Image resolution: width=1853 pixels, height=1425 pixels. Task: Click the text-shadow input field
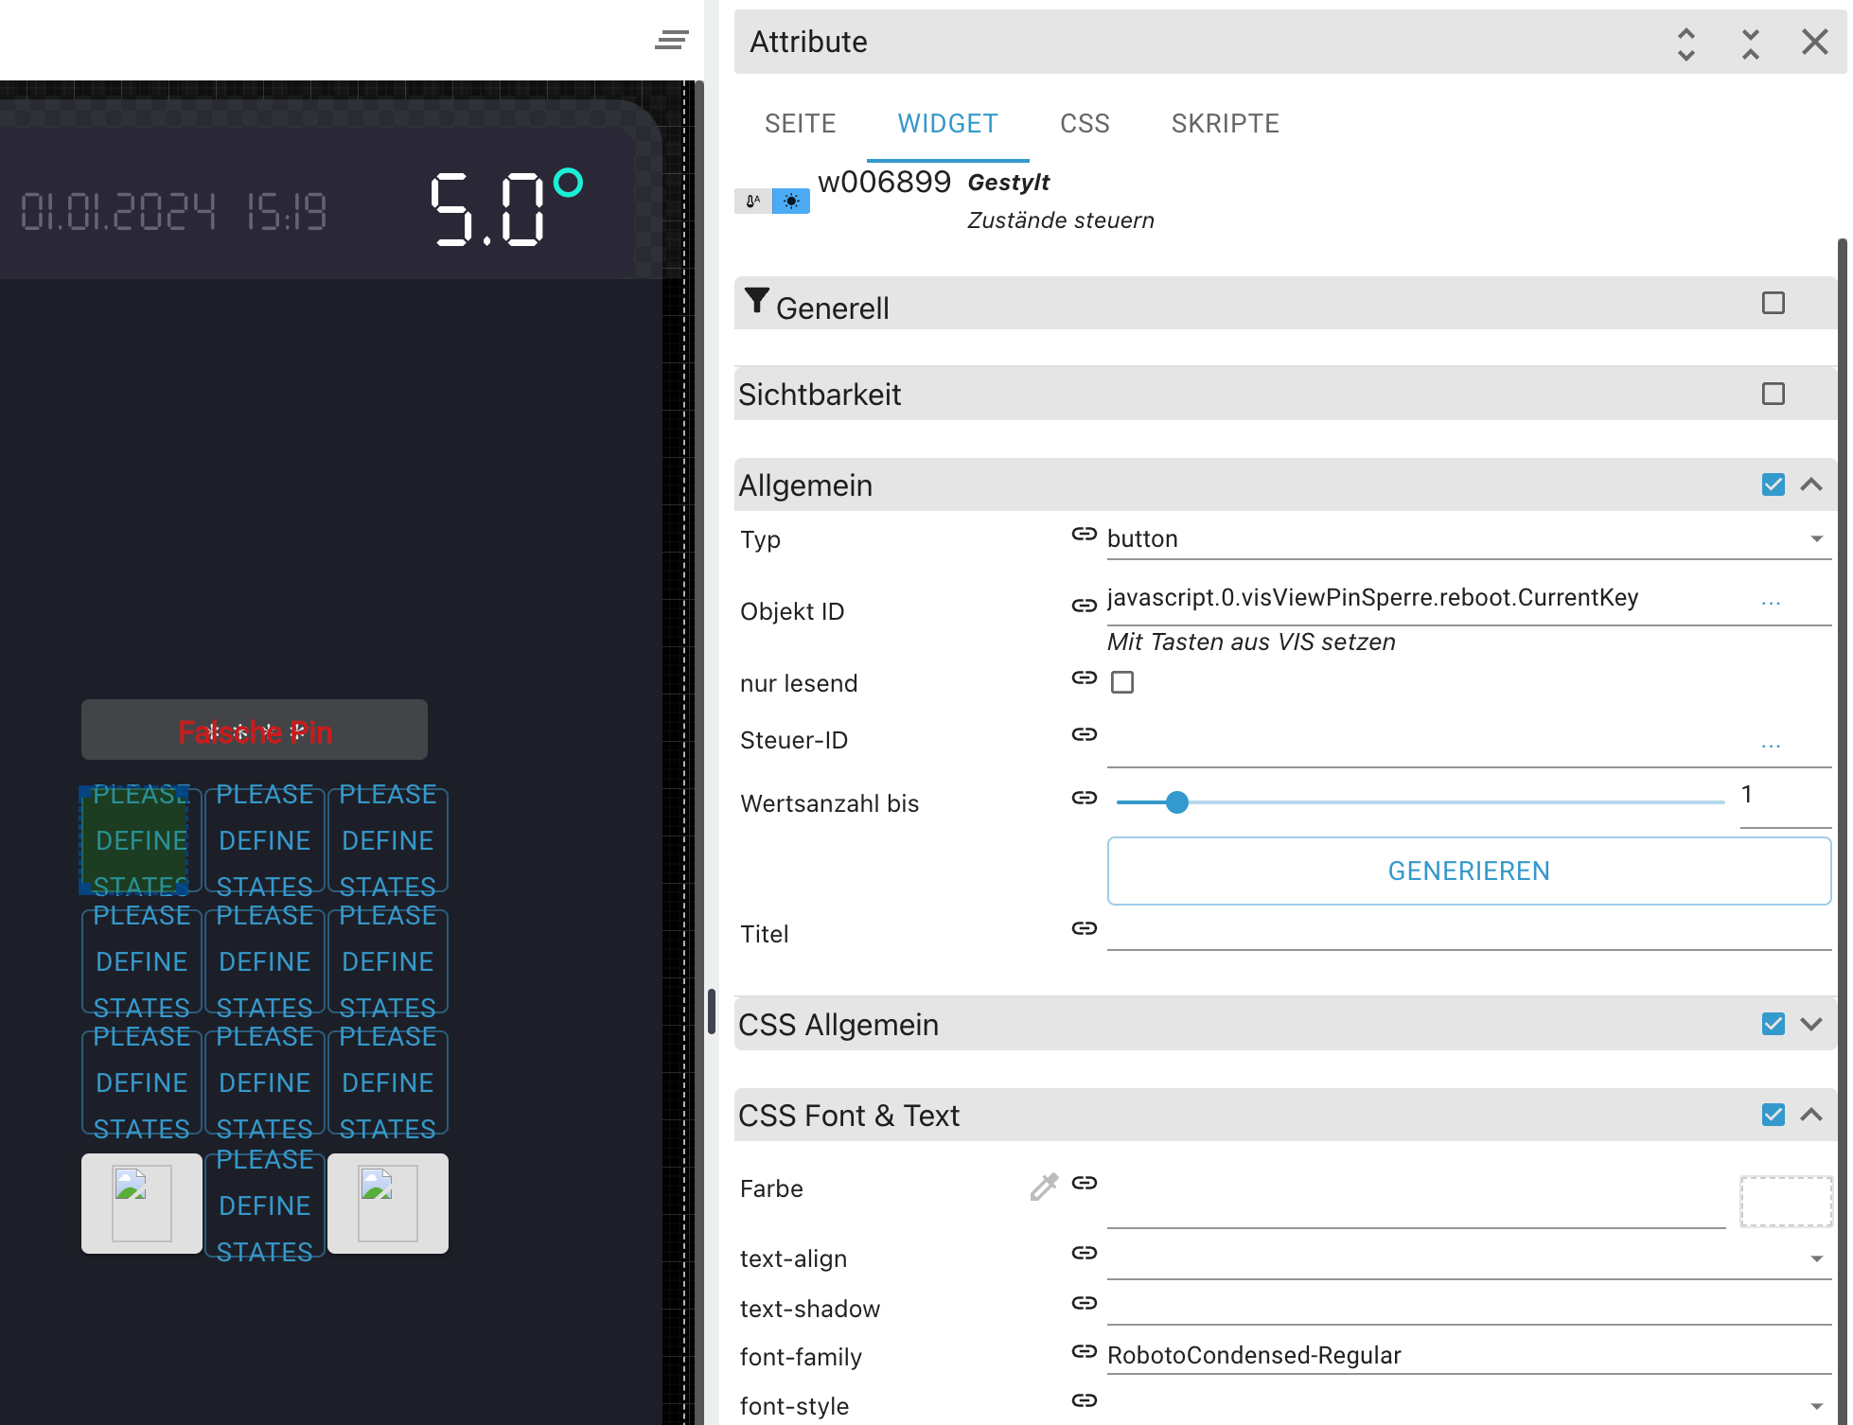click(1469, 1306)
